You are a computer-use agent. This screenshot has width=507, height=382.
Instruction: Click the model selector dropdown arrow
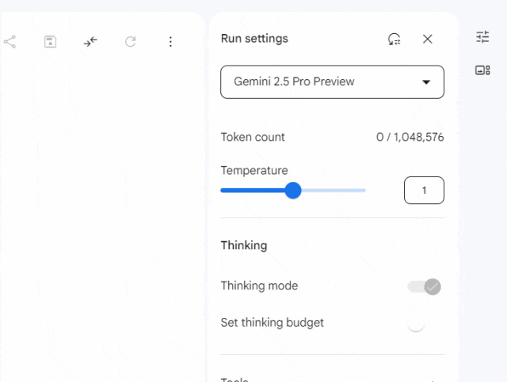tap(426, 82)
